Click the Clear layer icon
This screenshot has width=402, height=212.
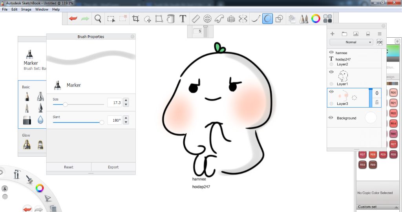[368, 34]
